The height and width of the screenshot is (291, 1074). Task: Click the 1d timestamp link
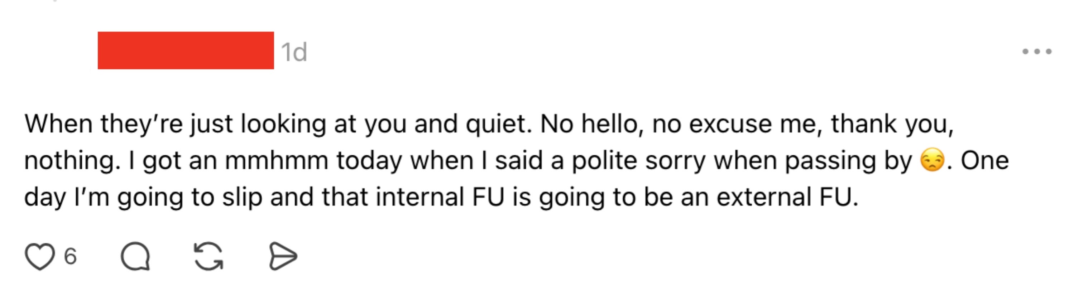point(294,52)
